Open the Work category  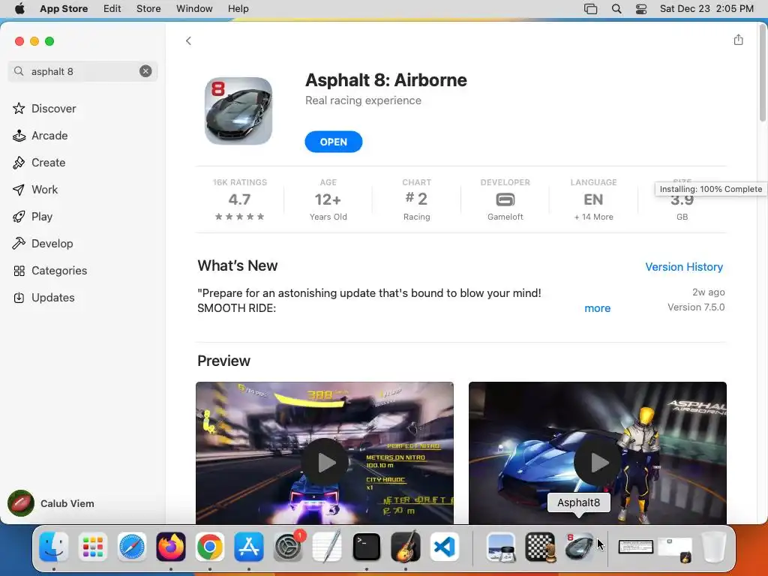[x=34, y=190]
